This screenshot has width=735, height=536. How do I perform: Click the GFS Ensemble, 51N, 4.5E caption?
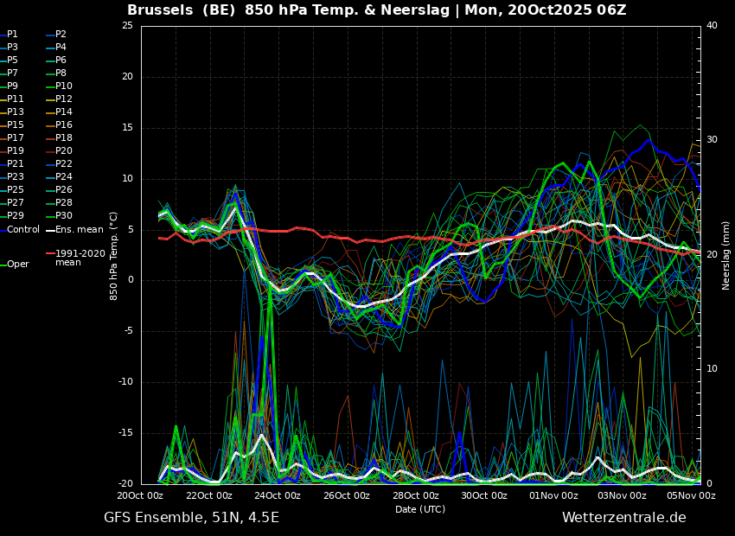point(191,518)
